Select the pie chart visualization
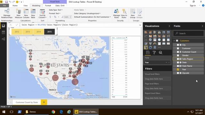This screenshot has height=115, width=205. click(x=150, y=40)
